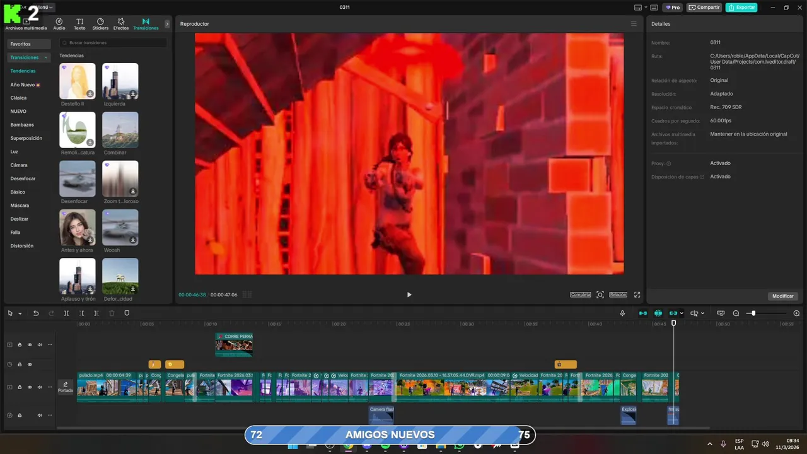Image resolution: width=807 pixels, height=454 pixels.
Task: Click the timeline zoom slider
Action: click(x=766, y=313)
